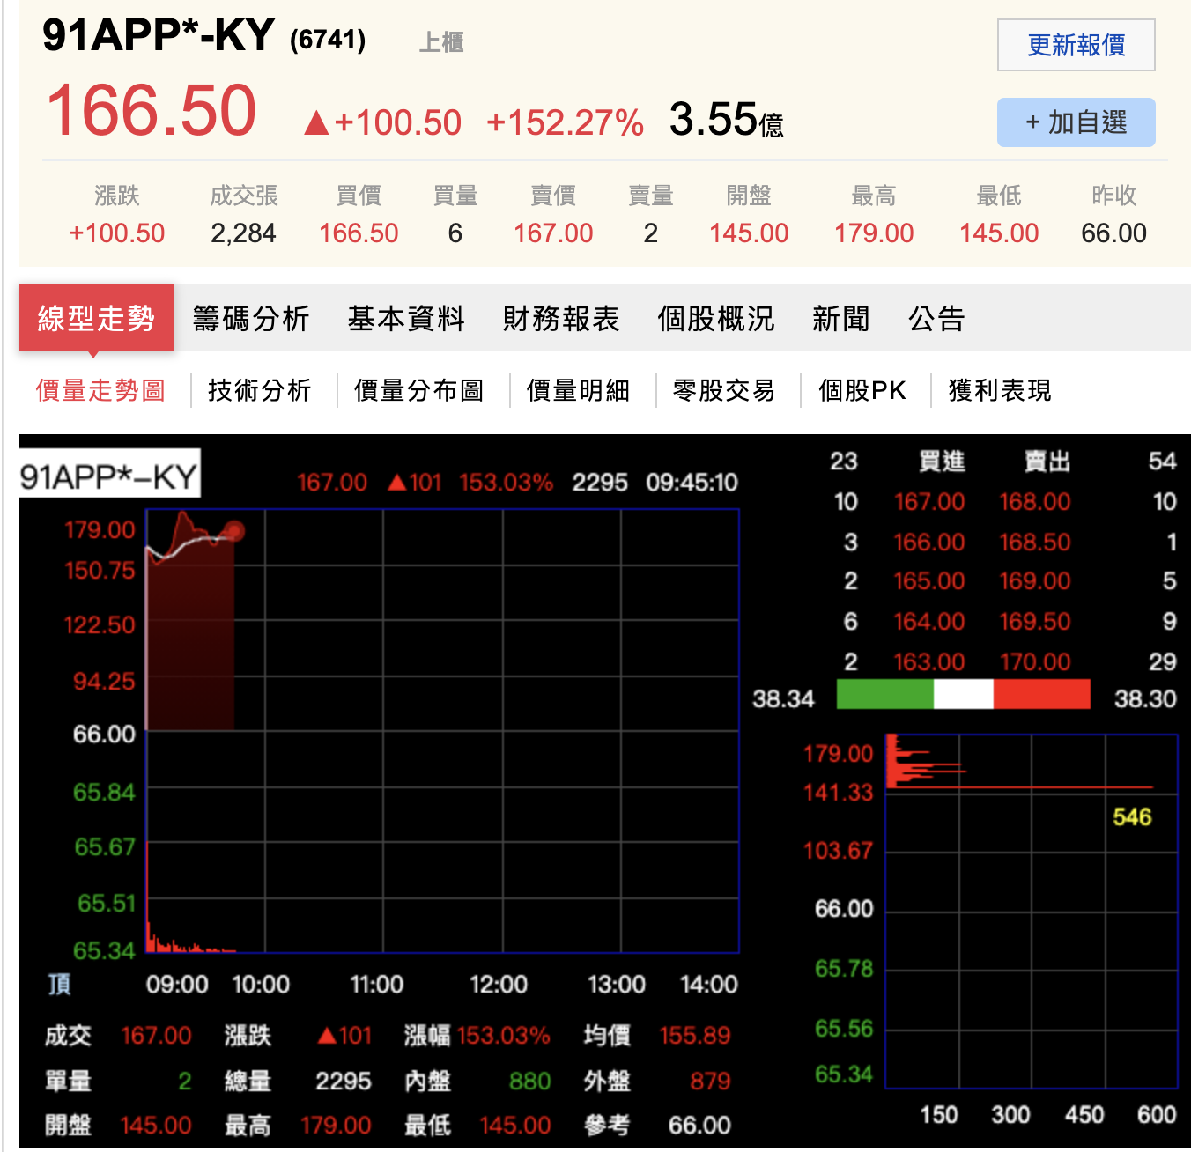1191x1152 pixels.
Task: Click the 更新報價 refresh quote button
Action: click(x=1076, y=45)
